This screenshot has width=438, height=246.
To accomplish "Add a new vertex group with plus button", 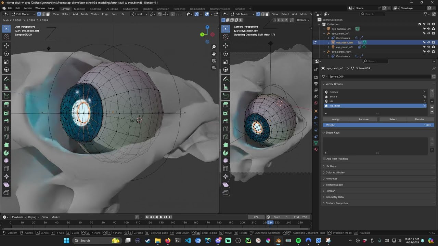I will pyautogui.click(x=432, y=91).
